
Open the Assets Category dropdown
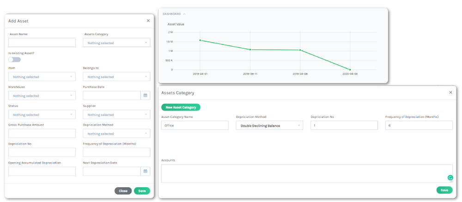(x=116, y=43)
